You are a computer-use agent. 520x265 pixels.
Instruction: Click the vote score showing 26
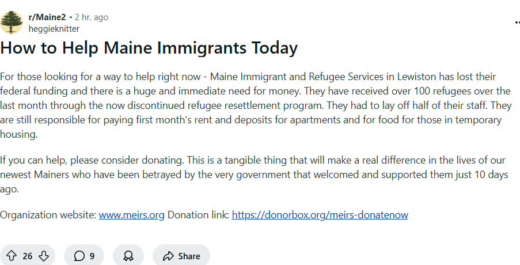28,256
